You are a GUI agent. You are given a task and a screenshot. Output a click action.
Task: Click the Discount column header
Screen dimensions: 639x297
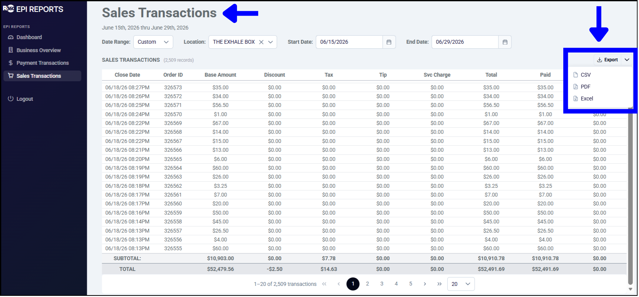[x=274, y=75]
